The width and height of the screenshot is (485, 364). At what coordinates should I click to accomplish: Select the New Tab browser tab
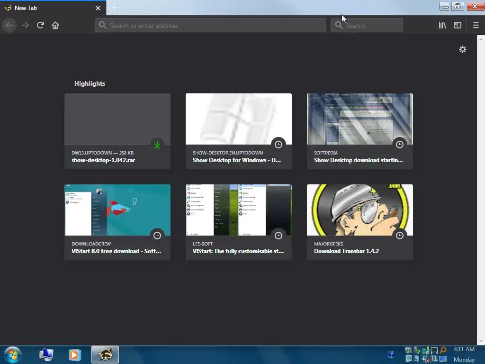pyautogui.click(x=53, y=8)
